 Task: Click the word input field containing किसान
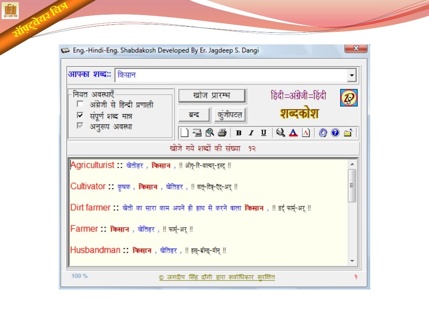click(x=231, y=75)
